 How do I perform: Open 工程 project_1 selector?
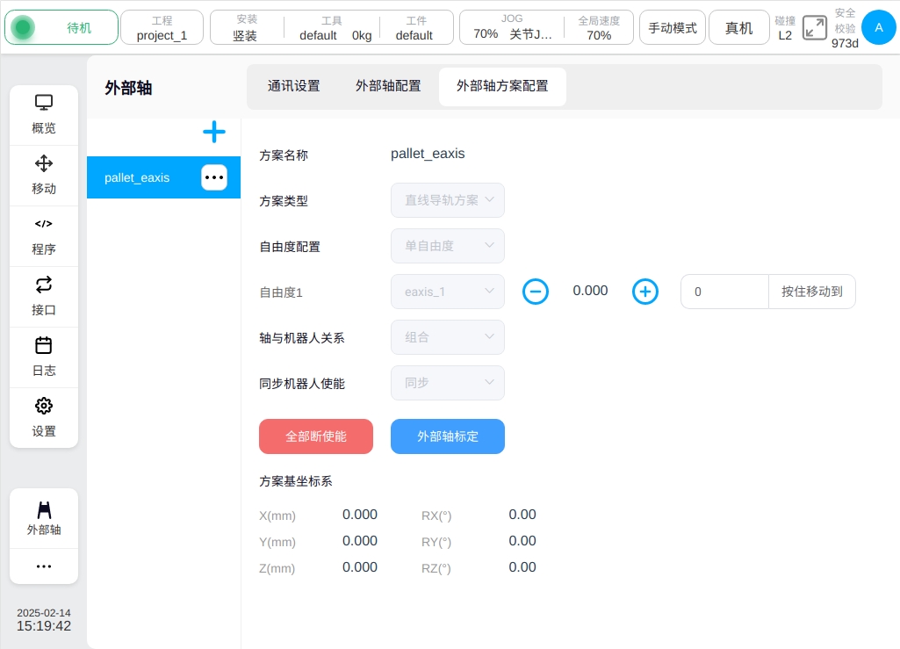162,27
